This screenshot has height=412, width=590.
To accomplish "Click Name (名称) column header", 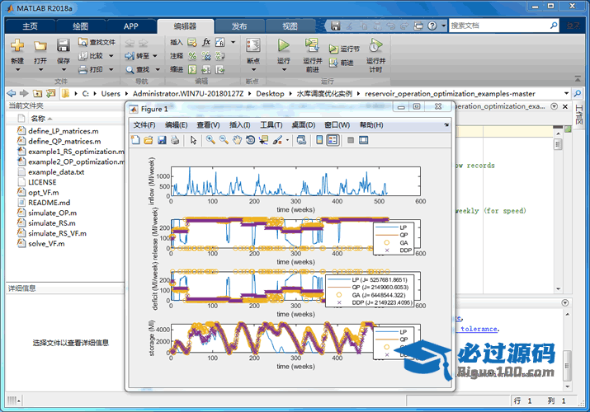I will pyautogui.click(x=38, y=119).
